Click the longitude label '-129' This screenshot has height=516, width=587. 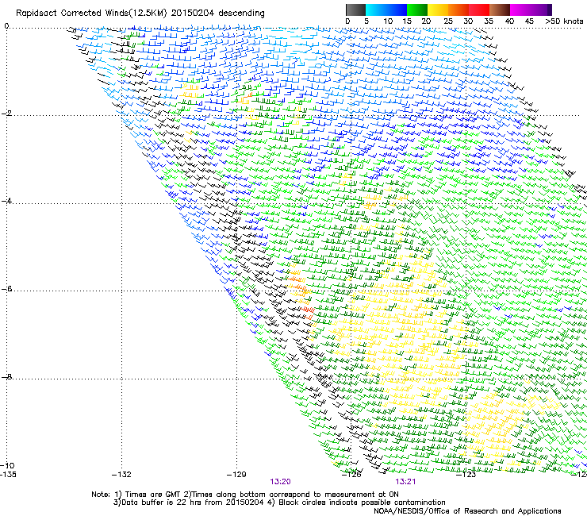tap(236, 475)
